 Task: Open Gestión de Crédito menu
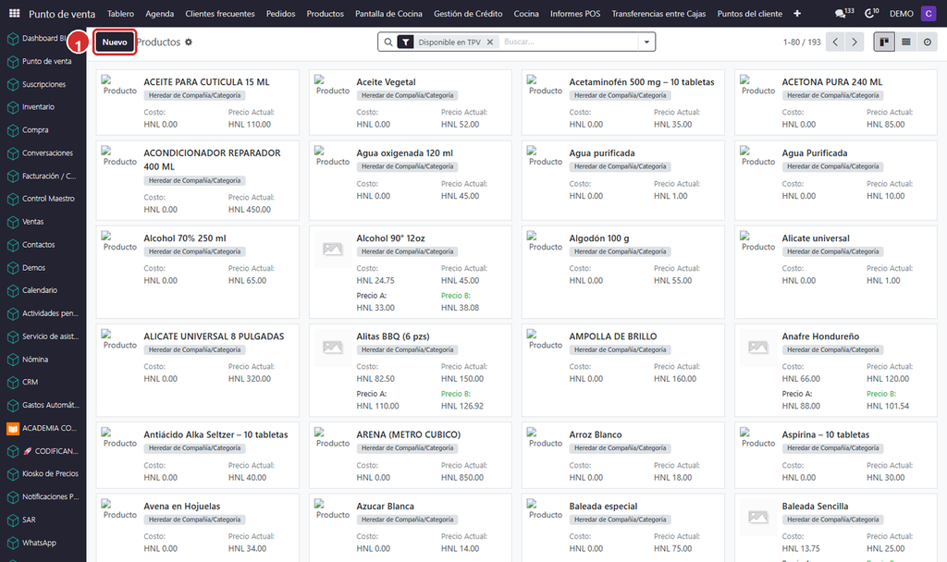(x=468, y=13)
